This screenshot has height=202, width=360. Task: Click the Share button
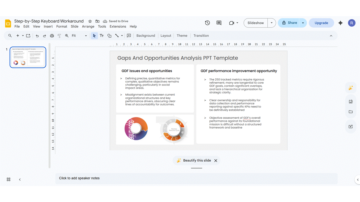[x=289, y=23]
